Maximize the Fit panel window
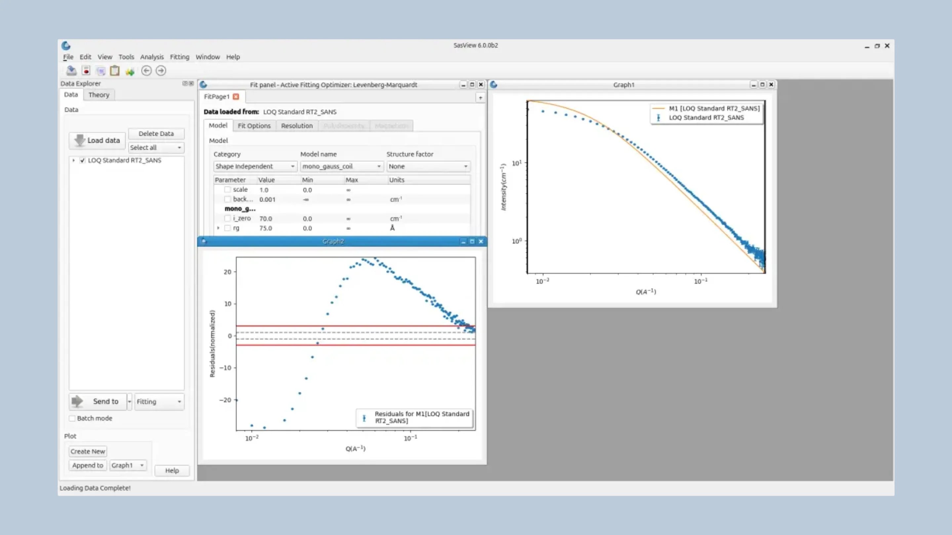952x535 pixels. [x=472, y=85]
